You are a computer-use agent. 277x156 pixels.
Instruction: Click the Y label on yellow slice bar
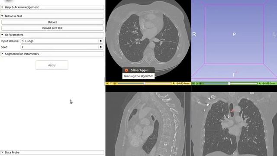(111, 83)
